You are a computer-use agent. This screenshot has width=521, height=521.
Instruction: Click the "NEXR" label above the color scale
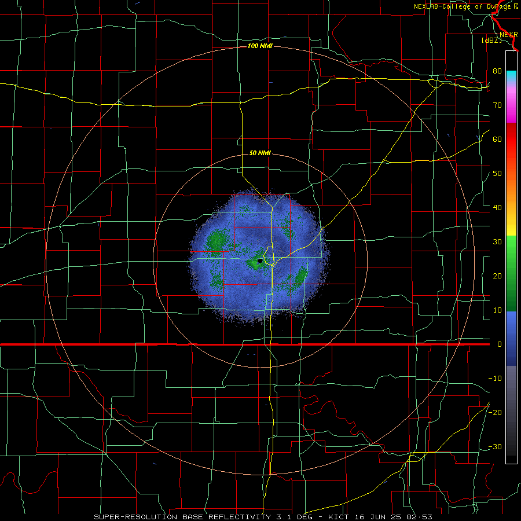coord(508,35)
